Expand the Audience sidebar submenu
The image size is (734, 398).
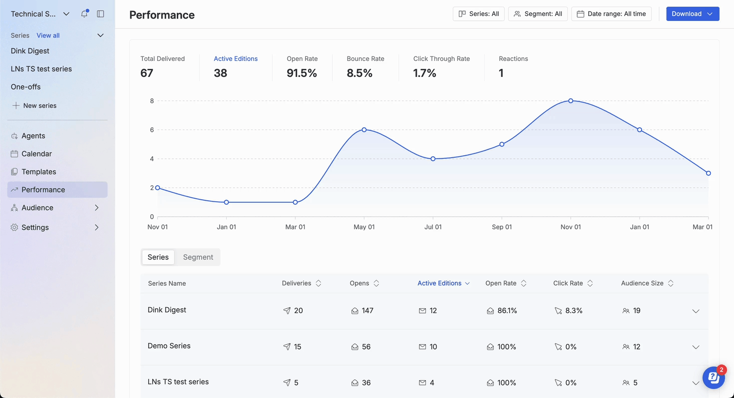[x=96, y=208]
